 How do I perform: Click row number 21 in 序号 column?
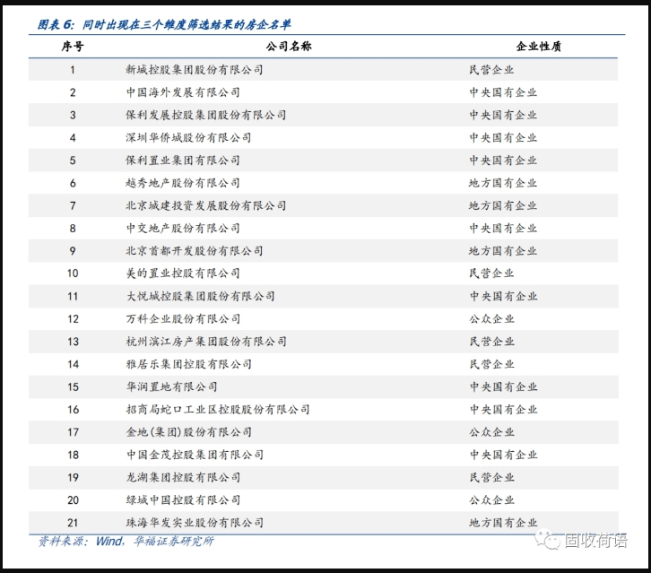click(x=73, y=523)
